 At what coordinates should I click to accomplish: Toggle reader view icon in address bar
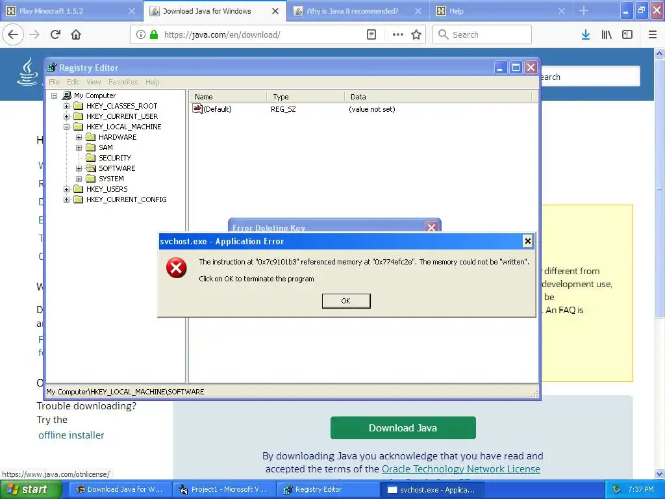click(x=371, y=34)
